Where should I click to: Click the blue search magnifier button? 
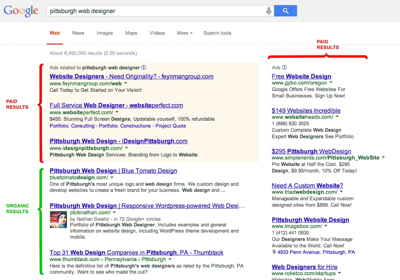click(285, 11)
